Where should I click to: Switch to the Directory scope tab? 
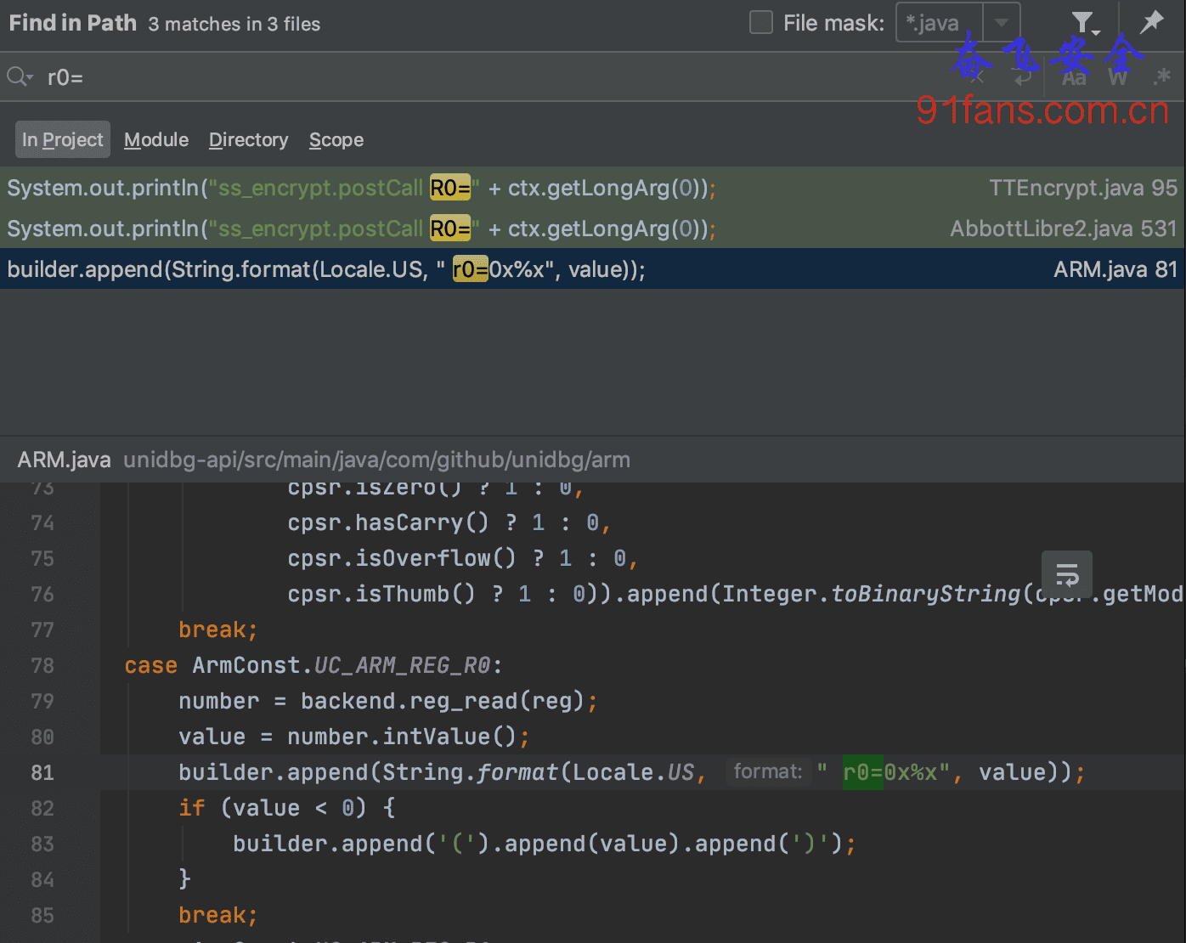click(248, 139)
